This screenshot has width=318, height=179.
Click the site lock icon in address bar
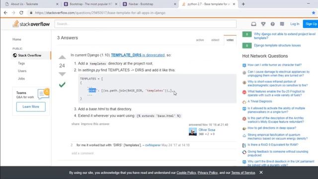pos(31,13)
